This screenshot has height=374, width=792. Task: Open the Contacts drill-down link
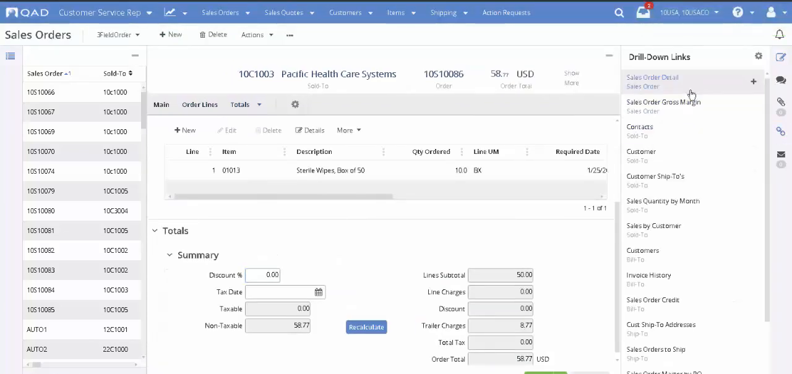[640, 127]
